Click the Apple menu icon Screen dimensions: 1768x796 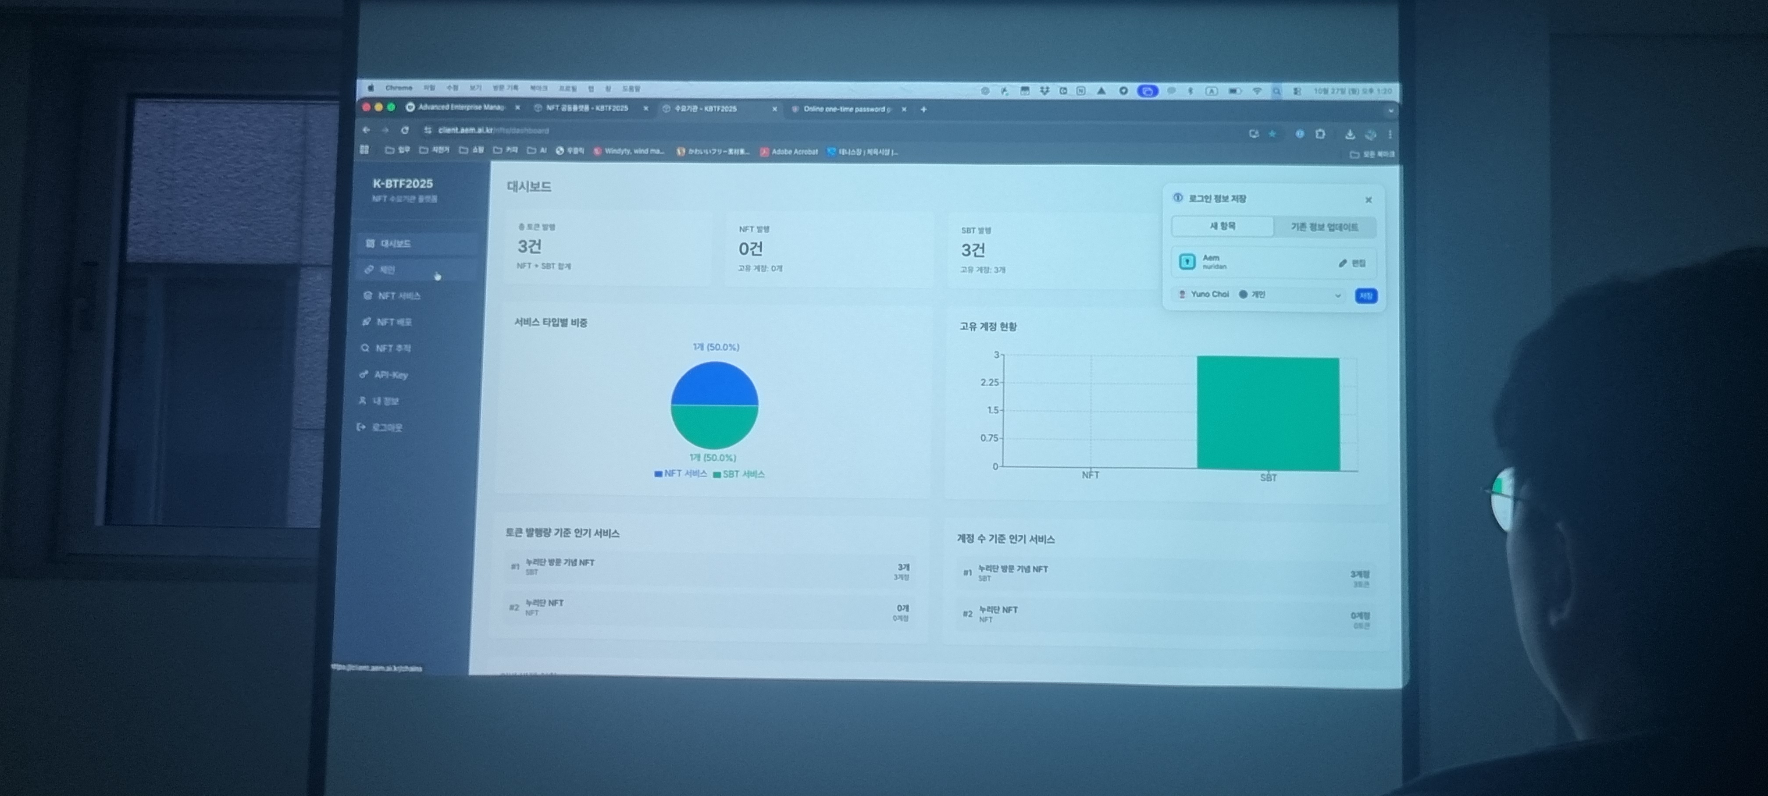click(371, 88)
